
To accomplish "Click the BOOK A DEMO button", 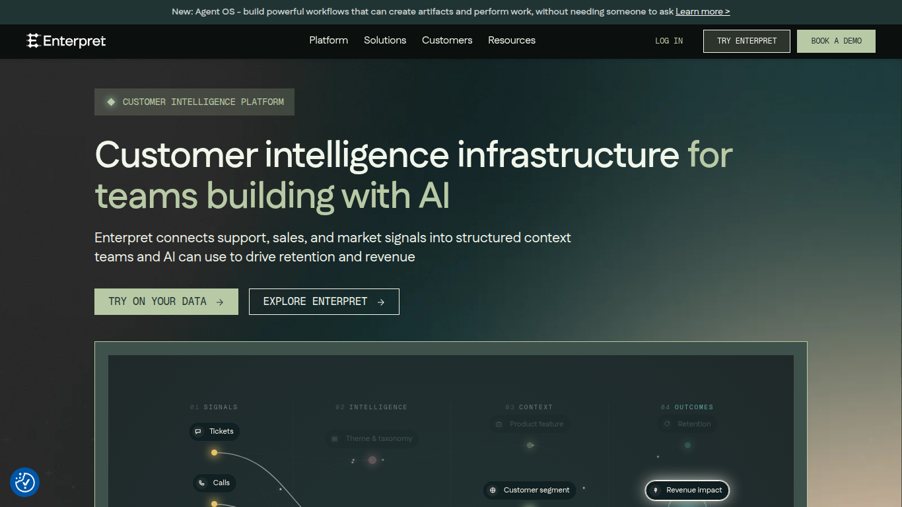I will click(836, 41).
